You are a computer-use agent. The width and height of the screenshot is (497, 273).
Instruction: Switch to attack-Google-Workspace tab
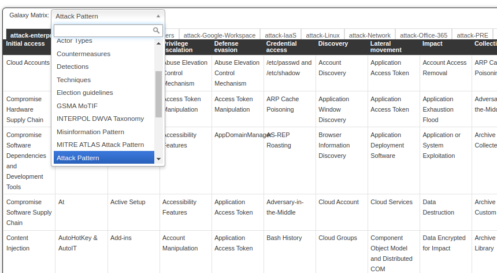tap(220, 35)
